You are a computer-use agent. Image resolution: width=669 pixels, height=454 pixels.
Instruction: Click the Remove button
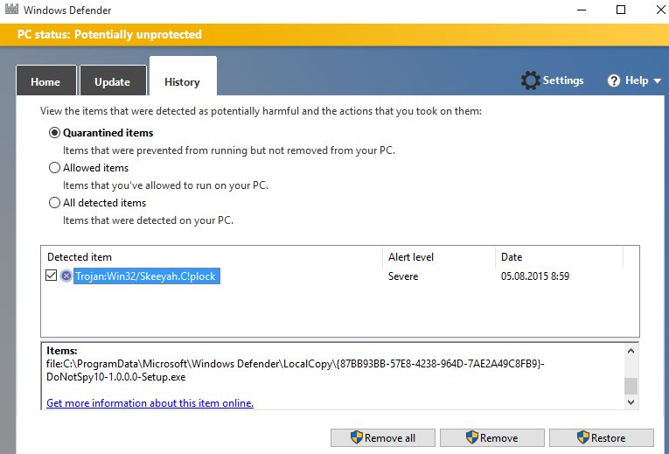(492, 437)
